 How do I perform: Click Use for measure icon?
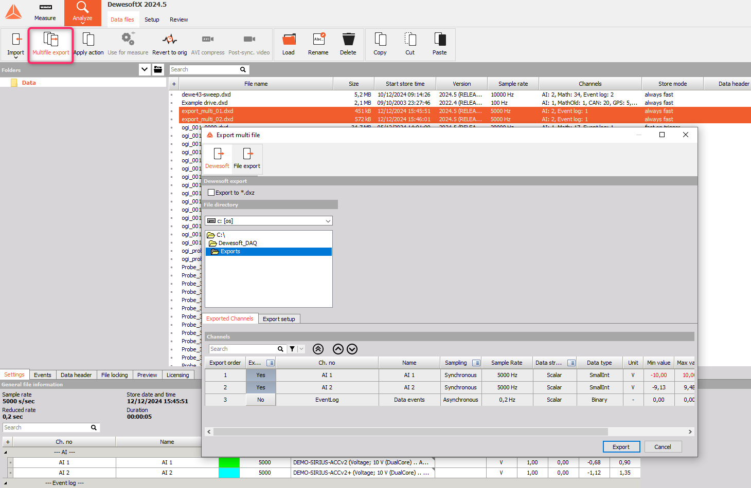pyautogui.click(x=128, y=39)
